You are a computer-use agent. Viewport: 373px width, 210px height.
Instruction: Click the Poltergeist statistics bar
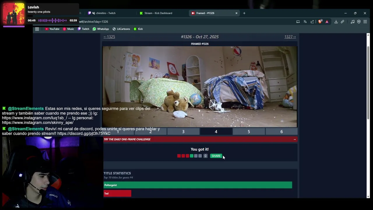[x=198, y=185]
